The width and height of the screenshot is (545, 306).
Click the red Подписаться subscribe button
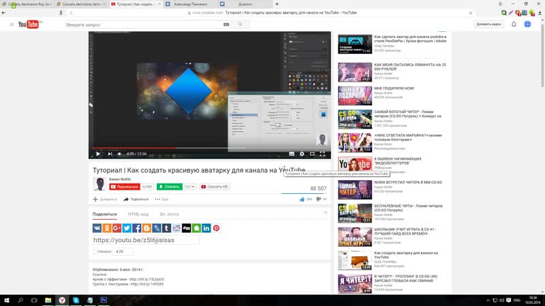[125, 186]
